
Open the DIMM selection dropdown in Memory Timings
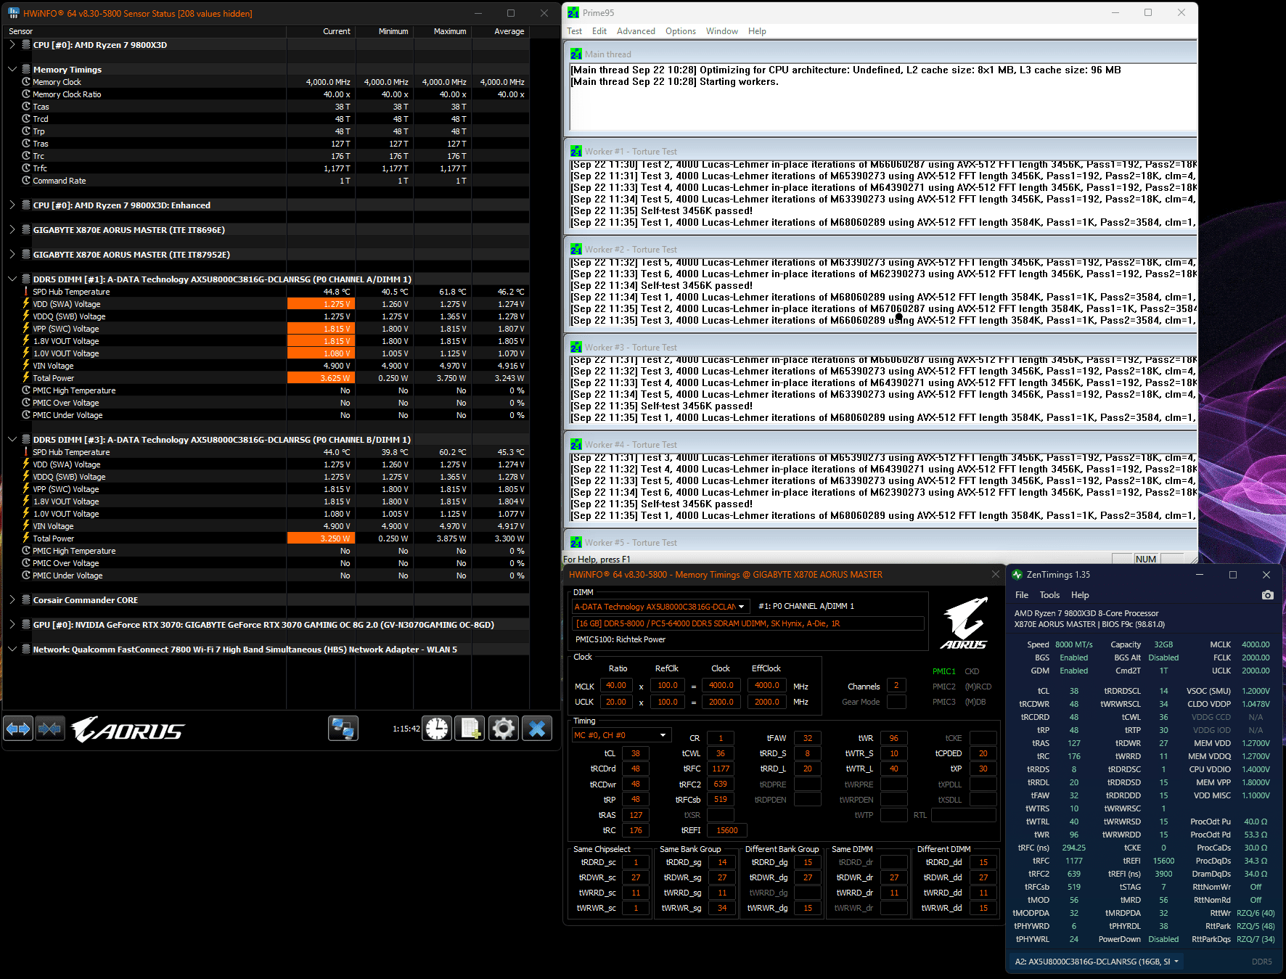point(660,607)
